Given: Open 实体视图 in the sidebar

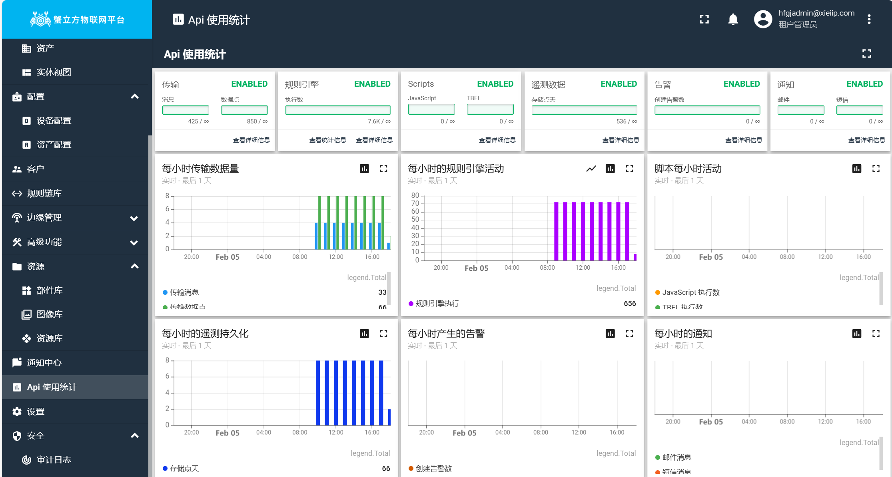Looking at the screenshot, I should 75,72.
